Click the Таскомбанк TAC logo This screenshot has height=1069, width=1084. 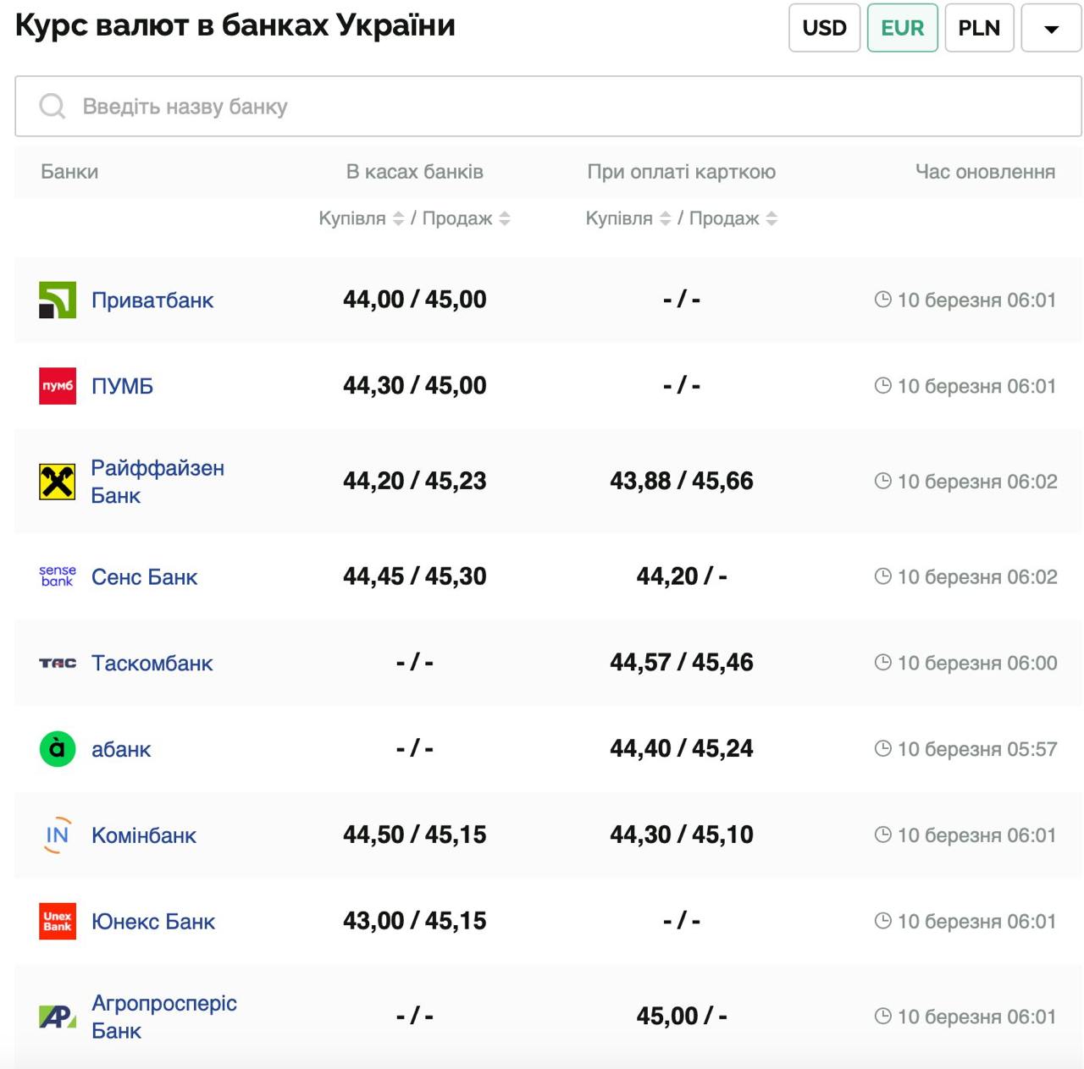coord(58,663)
